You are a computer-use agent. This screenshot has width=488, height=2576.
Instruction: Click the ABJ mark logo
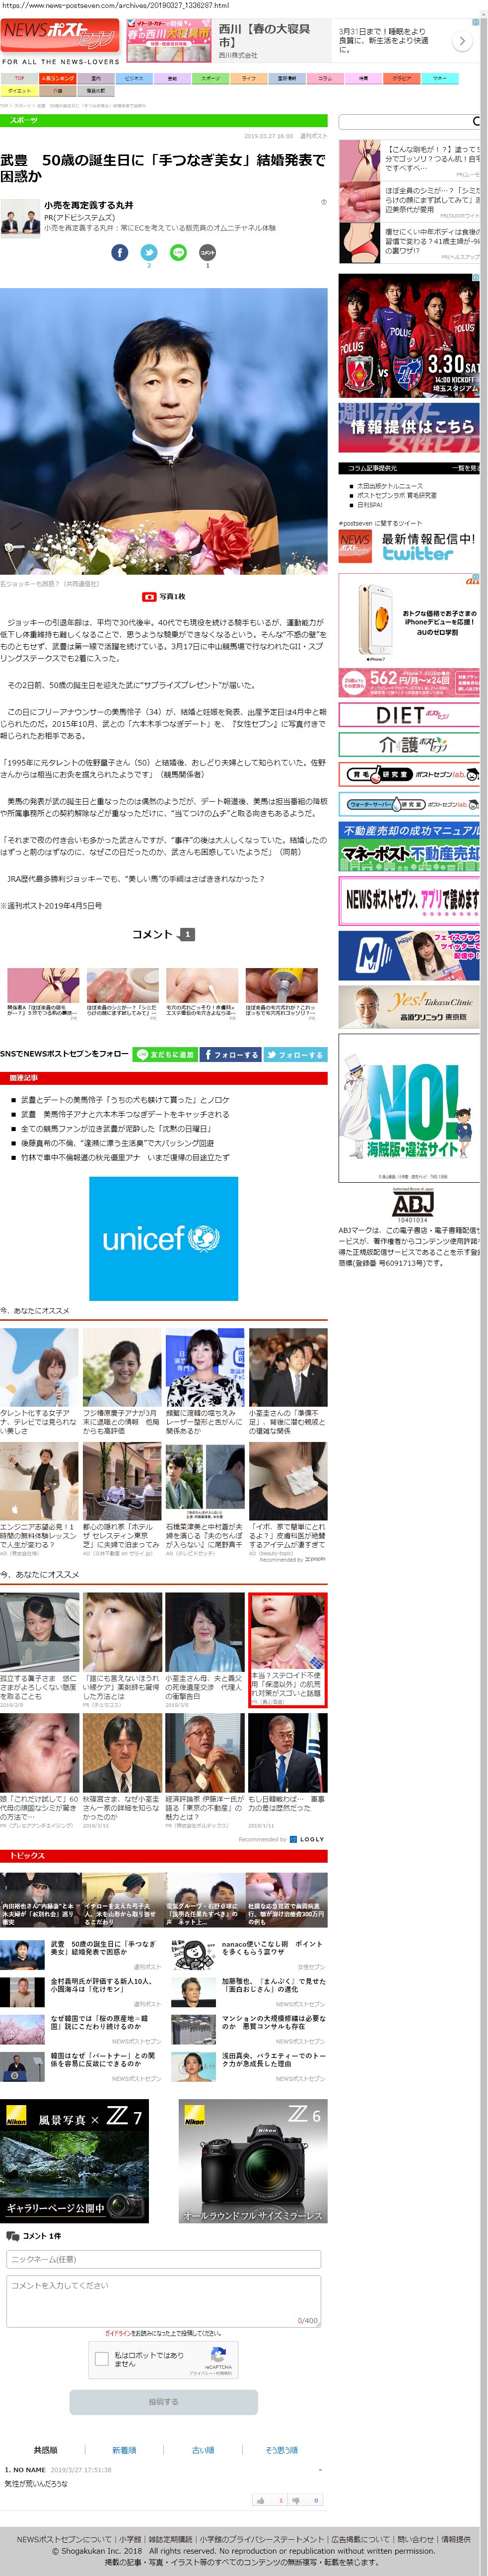point(412,1205)
